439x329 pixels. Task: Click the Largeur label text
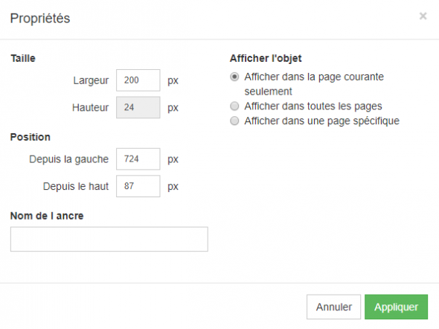click(91, 80)
